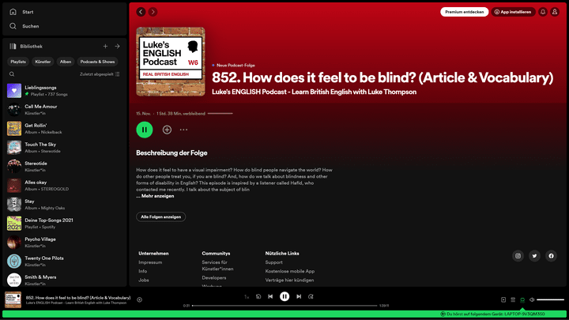Open the queue icon
Viewport: 569px width, 320px height.
click(x=513, y=299)
